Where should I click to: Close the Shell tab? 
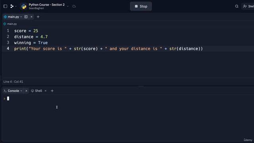[46, 91]
